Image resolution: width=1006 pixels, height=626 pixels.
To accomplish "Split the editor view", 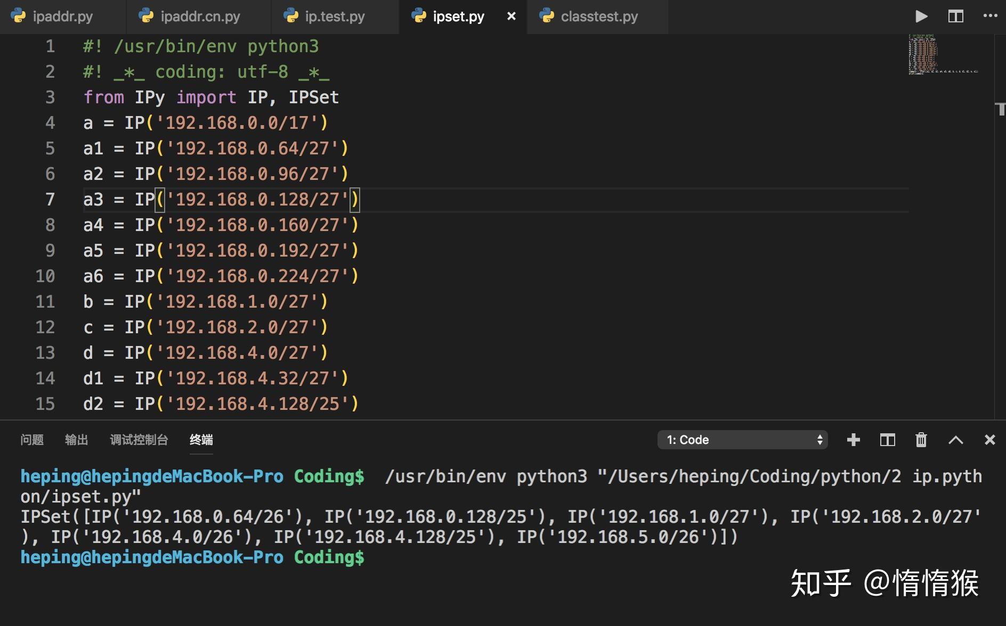I will click(x=956, y=16).
